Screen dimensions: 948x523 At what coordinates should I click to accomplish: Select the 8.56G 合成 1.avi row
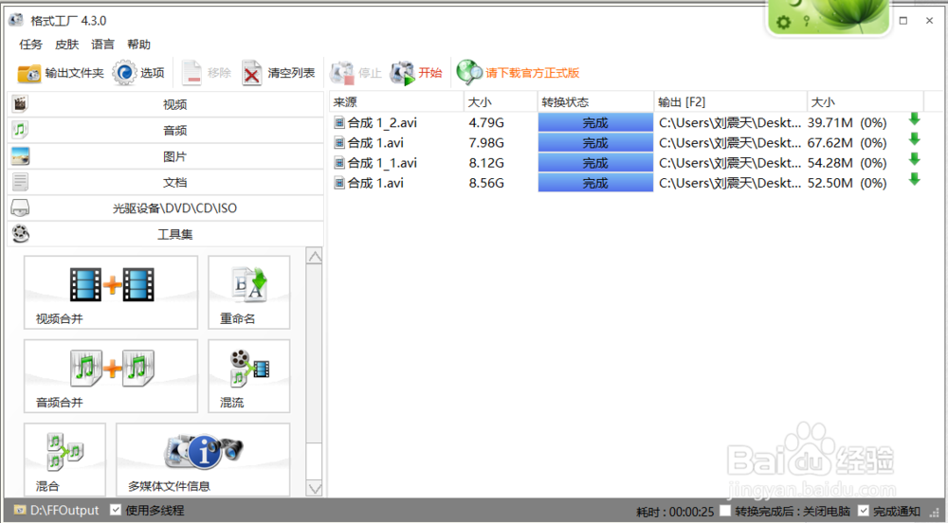pos(629,183)
